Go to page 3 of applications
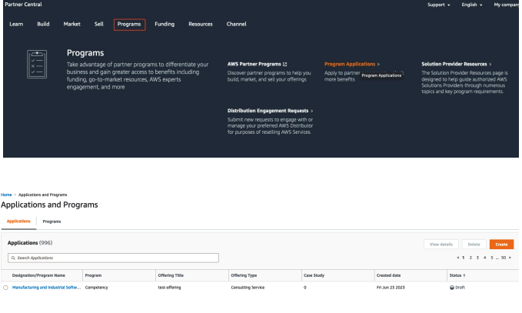 (477, 258)
